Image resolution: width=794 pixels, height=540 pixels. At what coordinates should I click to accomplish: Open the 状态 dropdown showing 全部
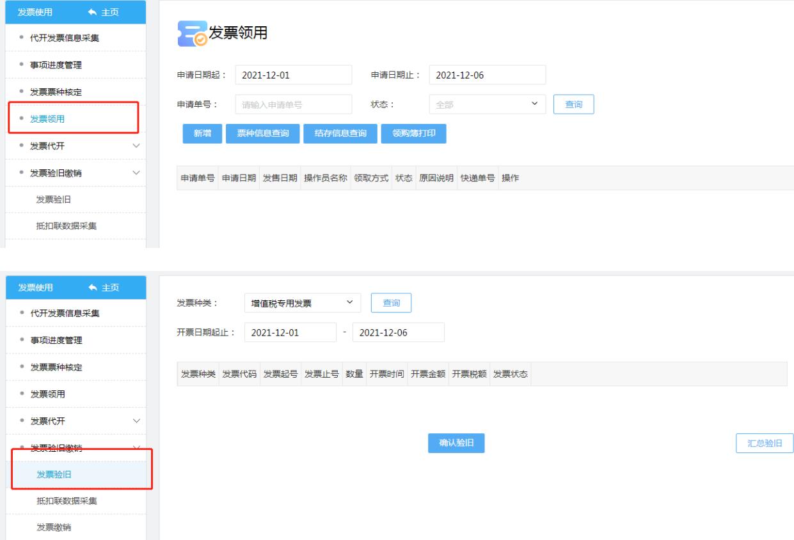[x=487, y=104]
